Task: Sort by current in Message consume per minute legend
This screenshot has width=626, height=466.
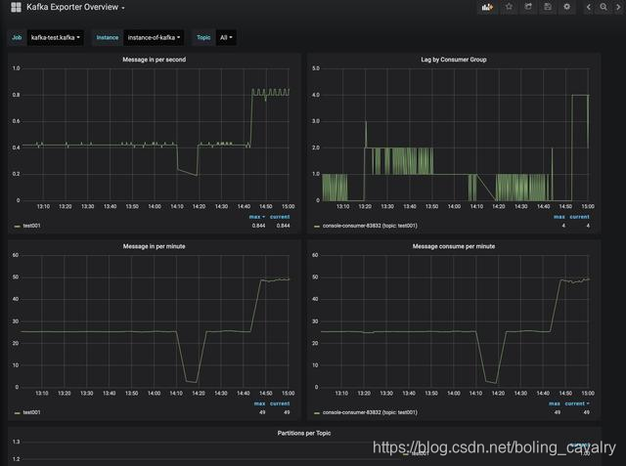Action: (577, 403)
